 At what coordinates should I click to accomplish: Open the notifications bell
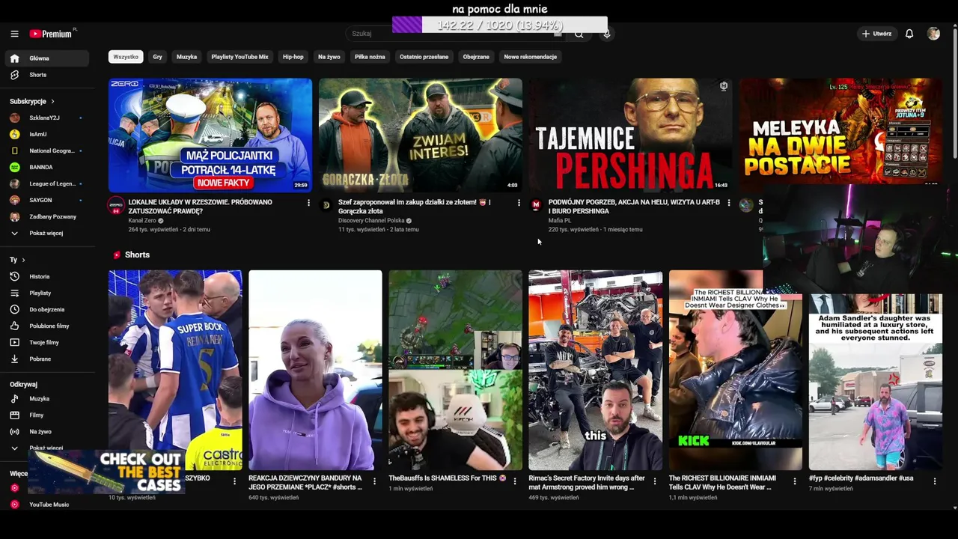(x=909, y=34)
